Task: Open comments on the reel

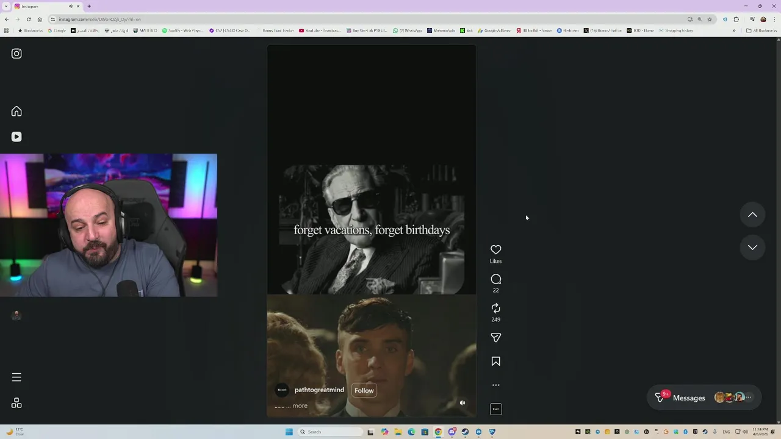Action: click(496, 279)
